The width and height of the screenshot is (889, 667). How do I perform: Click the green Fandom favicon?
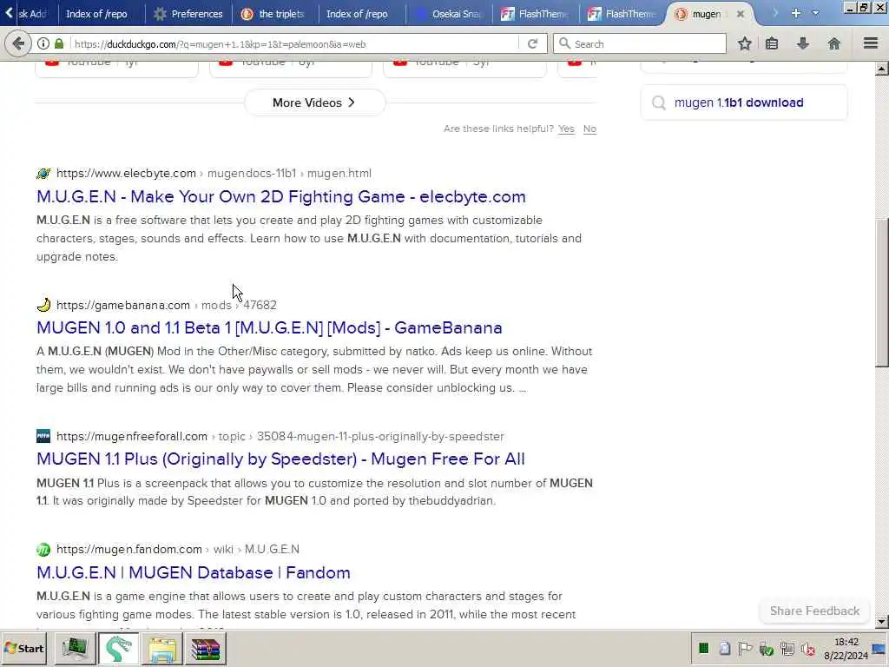click(43, 549)
